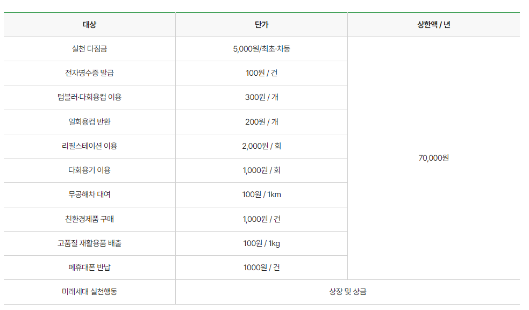Select the 5,000원/최초·차등 price cell
529x310 pixels.
(x=261, y=49)
